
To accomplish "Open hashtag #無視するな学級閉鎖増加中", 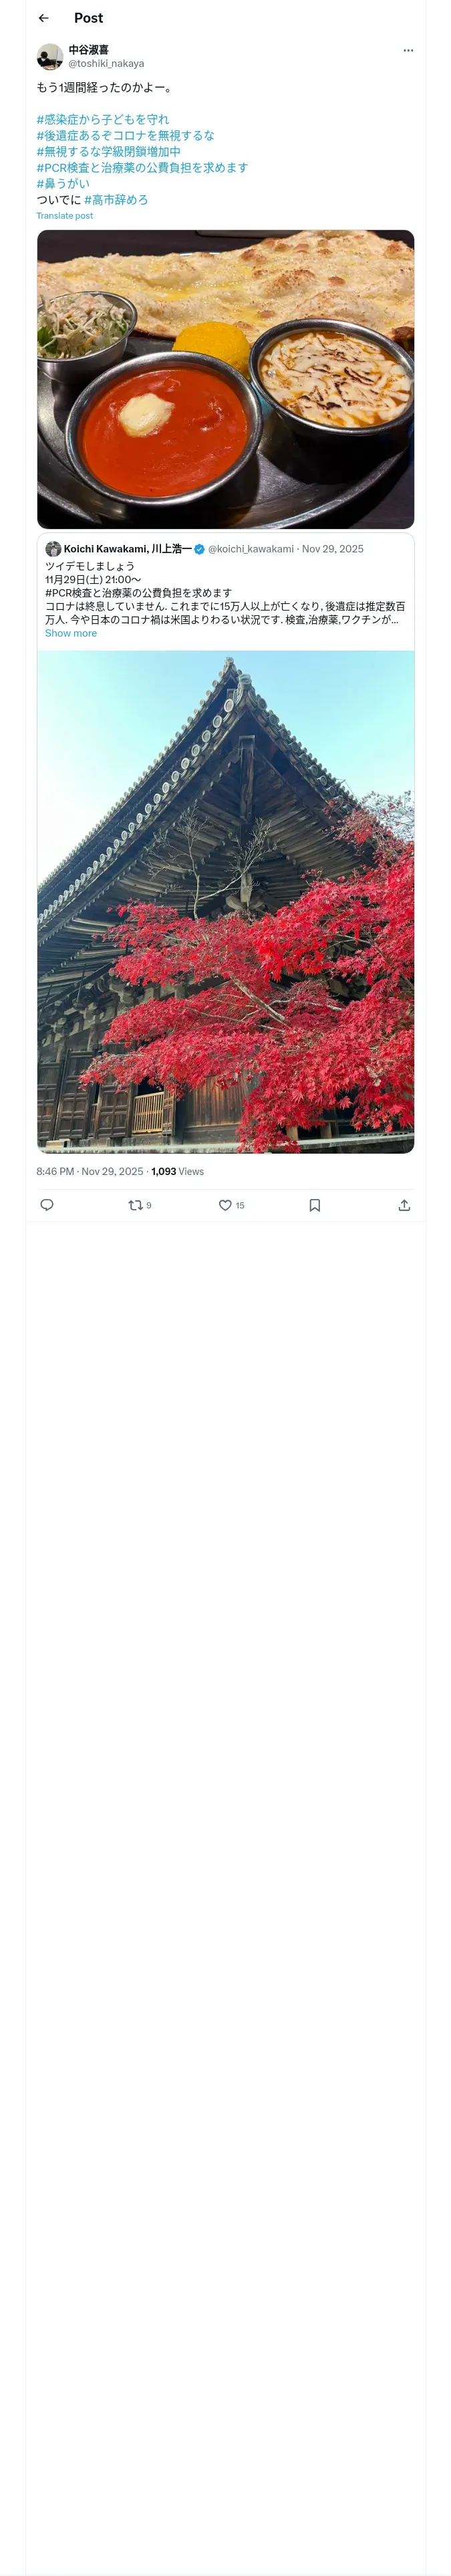I will click(x=109, y=152).
